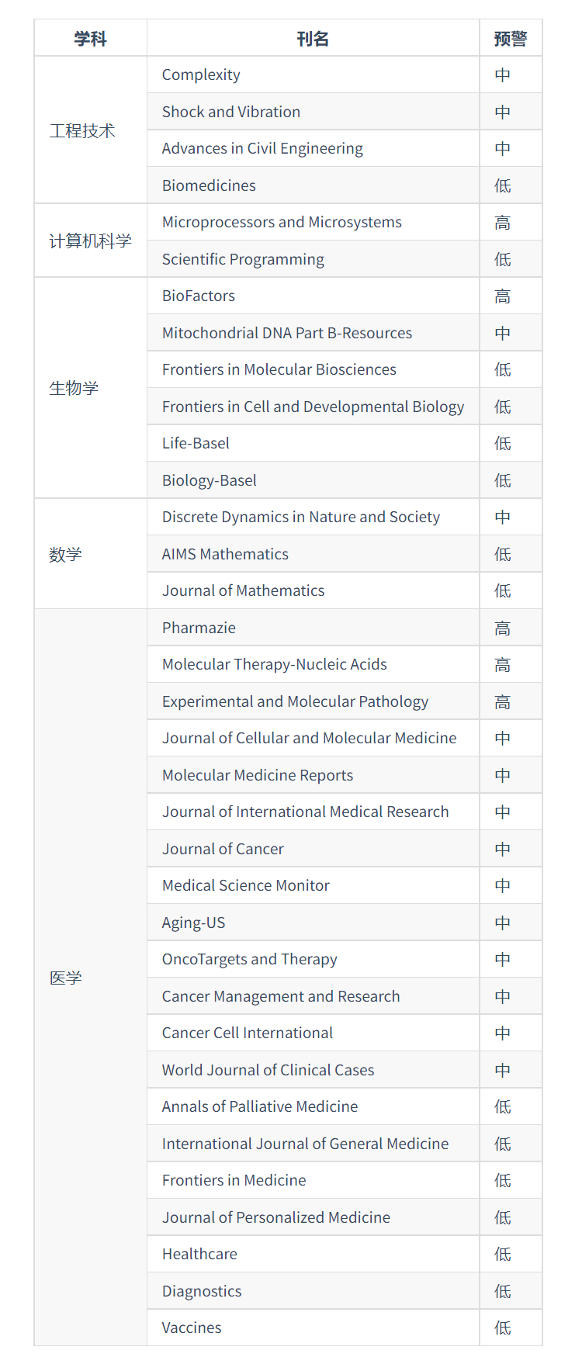This screenshot has width=582, height=1364.
Task: Select Microprocessors and Microsystems entry
Action: tap(282, 223)
